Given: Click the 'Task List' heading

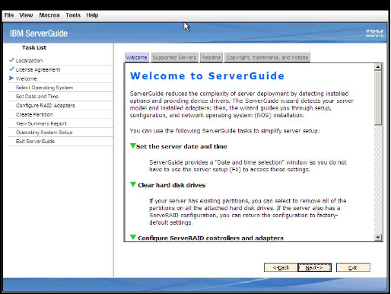Looking at the screenshot, I should [x=34, y=47].
